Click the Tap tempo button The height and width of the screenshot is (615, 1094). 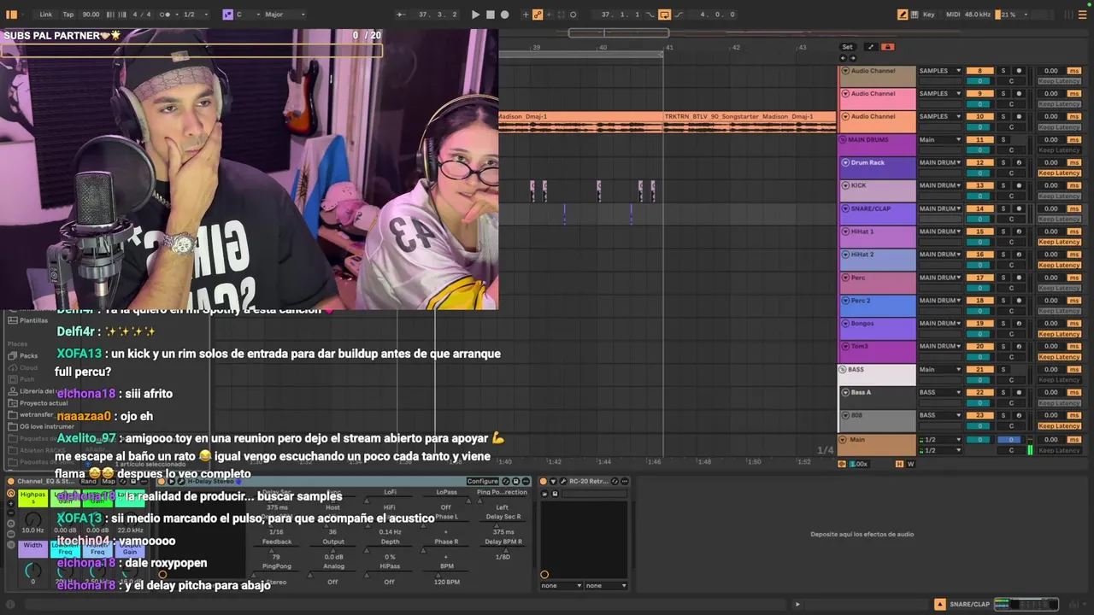coord(68,15)
